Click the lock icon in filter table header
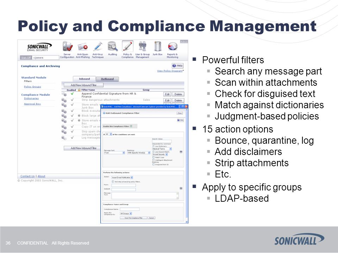 pos(79,90)
